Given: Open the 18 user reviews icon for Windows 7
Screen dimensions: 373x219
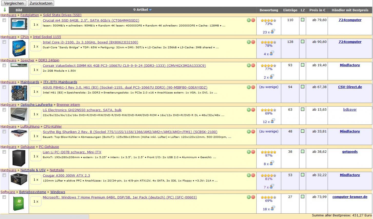Looking at the screenshot, I should 273,208.
